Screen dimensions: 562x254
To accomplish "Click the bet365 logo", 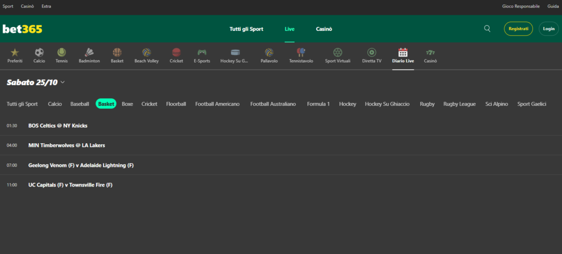I will tap(23, 29).
